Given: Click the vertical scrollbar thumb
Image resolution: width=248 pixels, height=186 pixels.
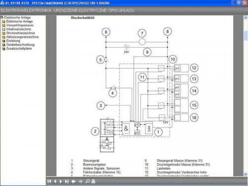Looking at the screenshot, I should coord(246,35).
